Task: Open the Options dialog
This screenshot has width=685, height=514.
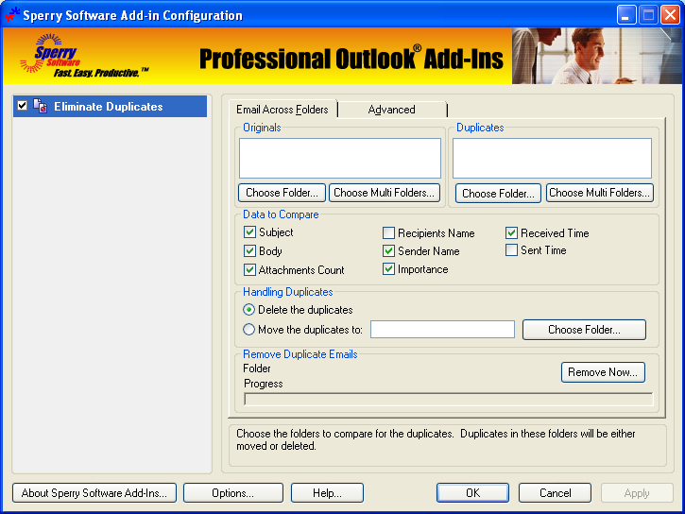Action: (232, 493)
